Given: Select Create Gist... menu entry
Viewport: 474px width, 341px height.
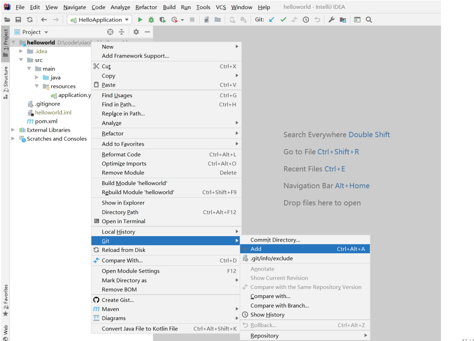Looking at the screenshot, I should [x=166, y=300].
